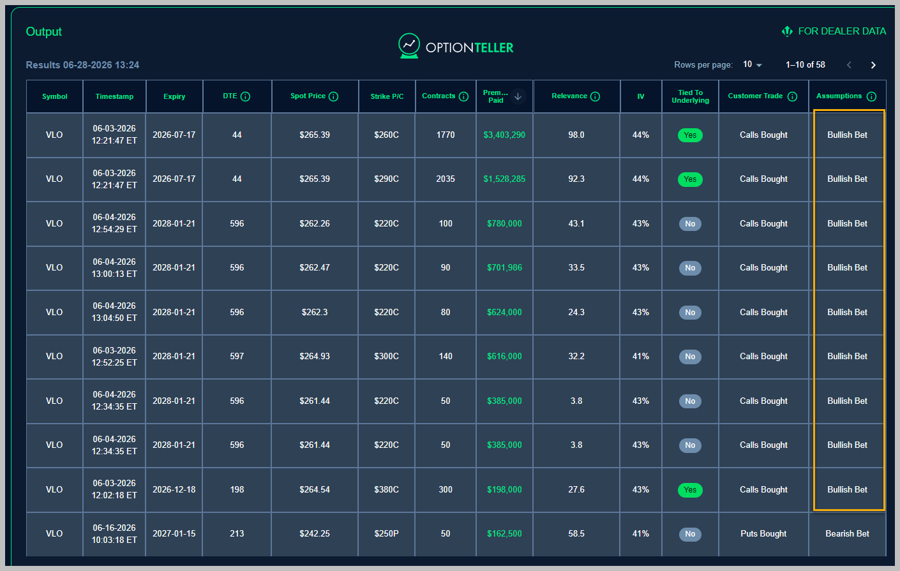The image size is (900, 571).
Task: Click the Relevance info icon
Action: click(595, 96)
